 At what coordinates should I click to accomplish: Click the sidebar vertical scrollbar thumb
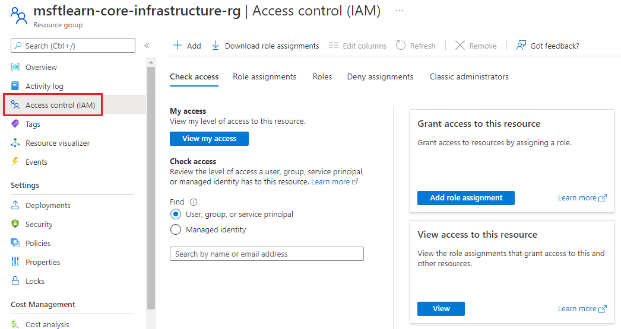151,188
